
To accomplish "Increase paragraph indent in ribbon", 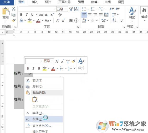I will pos(118,9).
